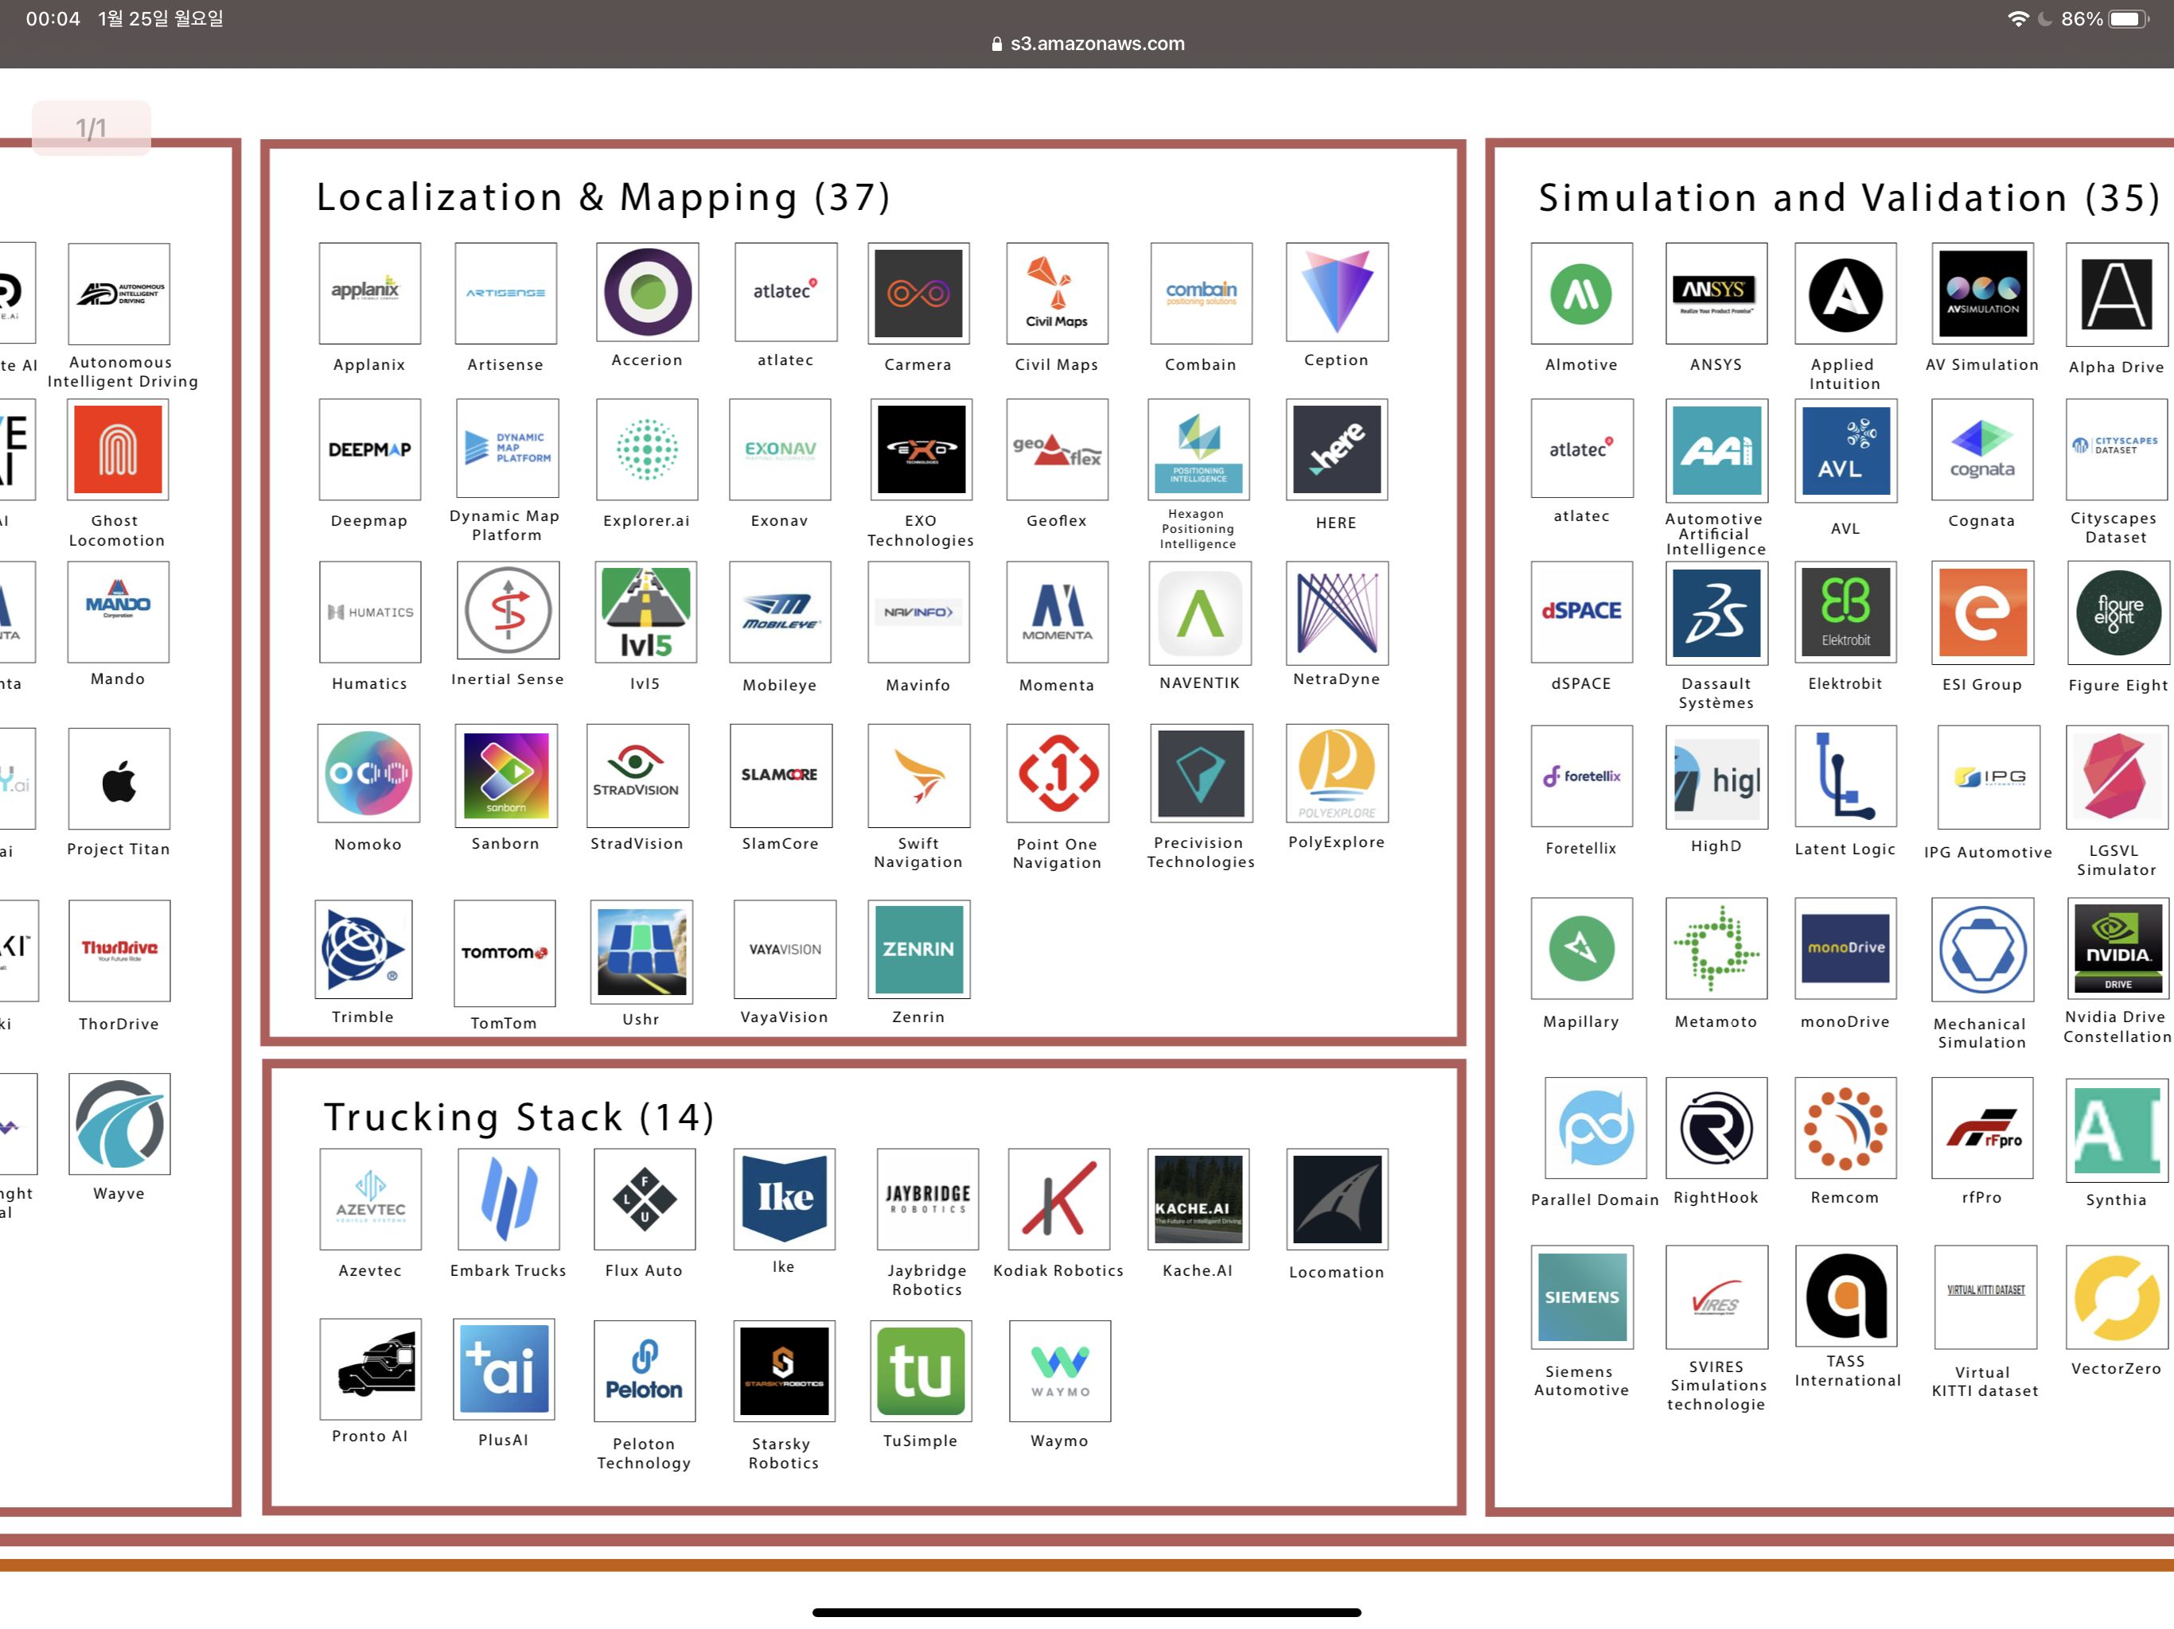Click the home indicator bar

click(x=1087, y=1612)
